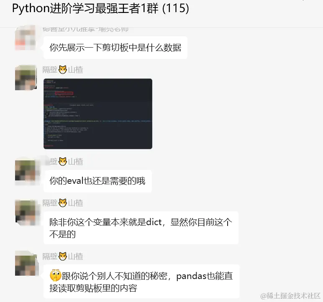Click tiger emoji in name above code image
This screenshot has height=302, width=323.
click(63, 69)
